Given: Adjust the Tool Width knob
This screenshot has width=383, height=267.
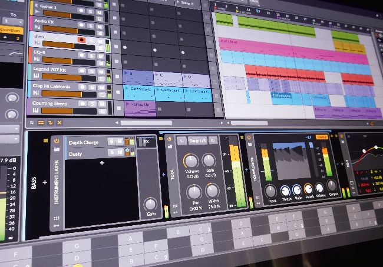Looking at the screenshot, I should tap(212, 191).
